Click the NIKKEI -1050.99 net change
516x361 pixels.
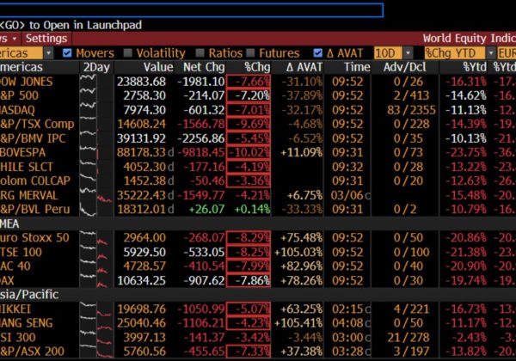pyautogui.click(x=201, y=309)
